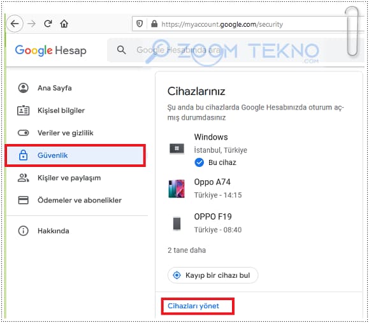This screenshot has height=323, width=369.
Task: Click the Hakkında info icon
Action: pyautogui.click(x=24, y=231)
